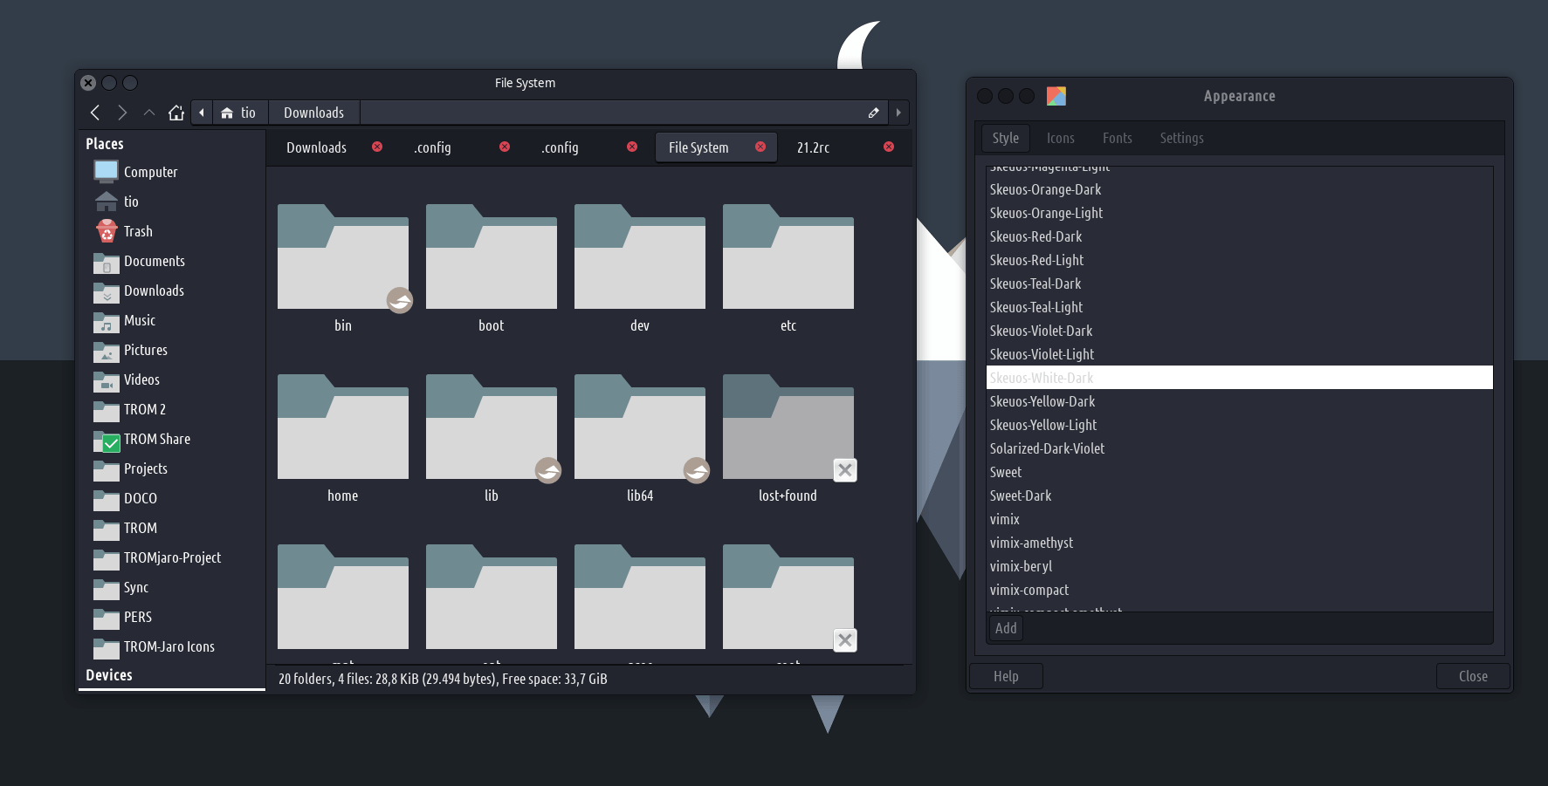Close the Downloads tab
This screenshot has height=786, width=1548.
[x=377, y=147]
